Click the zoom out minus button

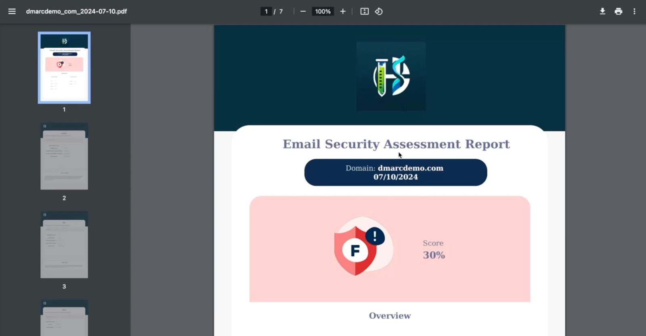point(303,11)
